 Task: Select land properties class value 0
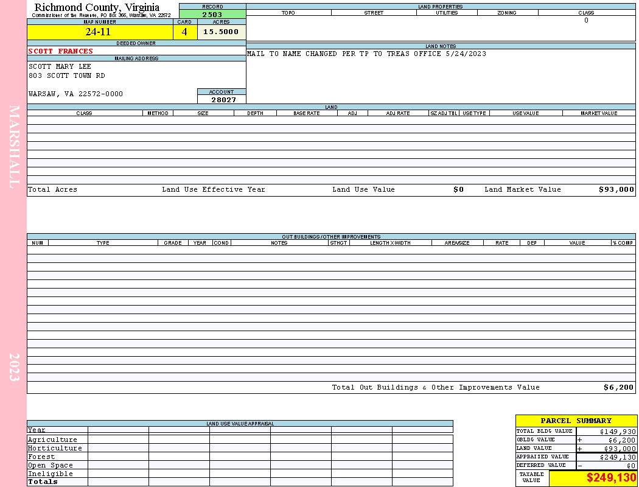pos(586,20)
